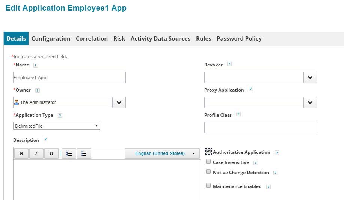
Task: Uncheck the Authoritative Application checkbox
Action: (x=208, y=152)
